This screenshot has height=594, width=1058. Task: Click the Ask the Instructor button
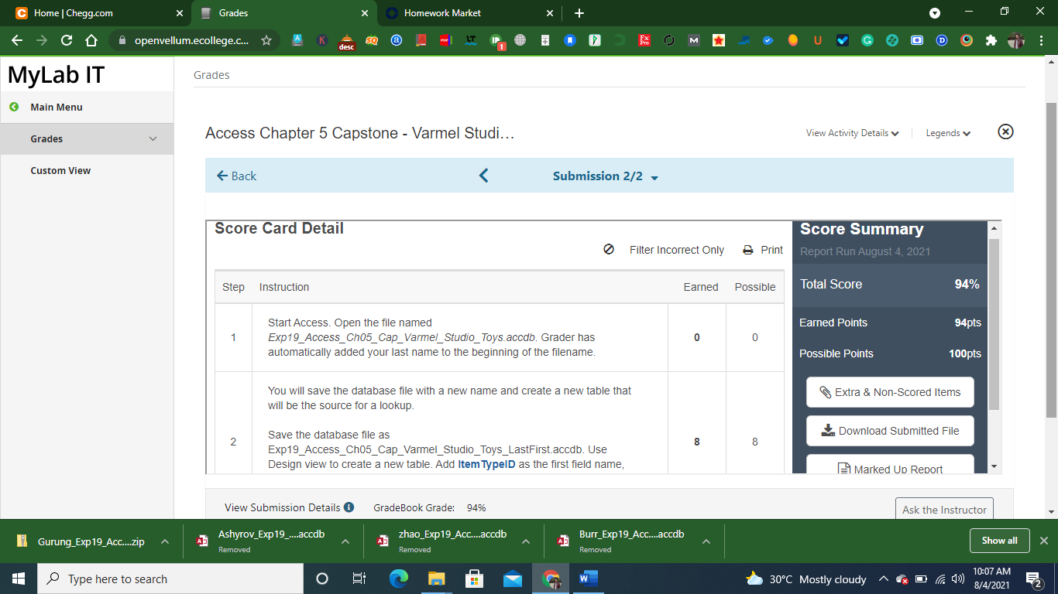click(x=944, y=508)
